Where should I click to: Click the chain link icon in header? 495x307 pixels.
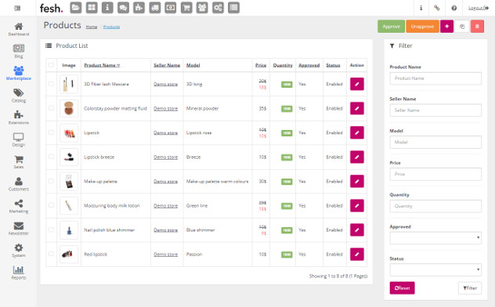click(x=437, y=8)
